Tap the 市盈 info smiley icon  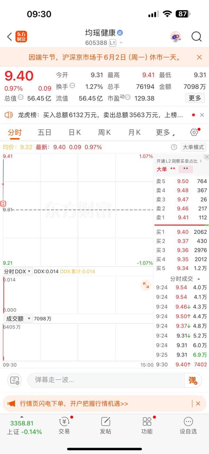128,97
